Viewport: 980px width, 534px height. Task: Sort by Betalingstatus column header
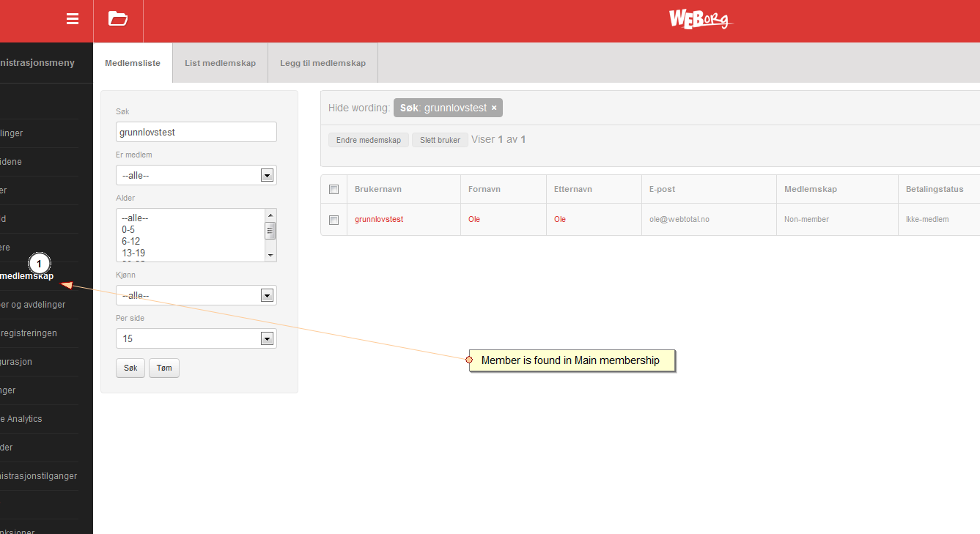pos(935,189)
